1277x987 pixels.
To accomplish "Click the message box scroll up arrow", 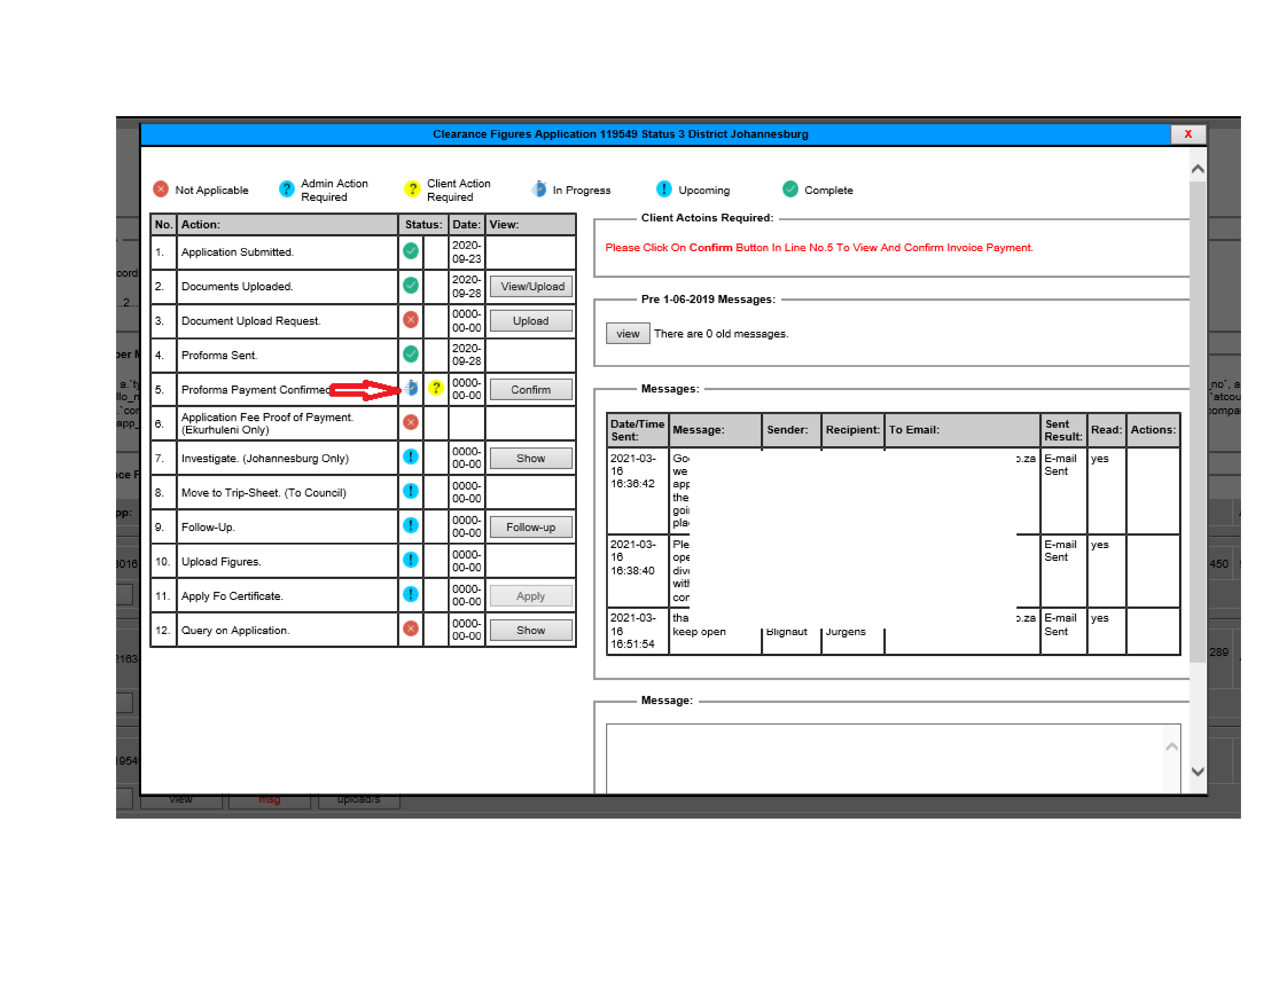I will point(1172,747).
